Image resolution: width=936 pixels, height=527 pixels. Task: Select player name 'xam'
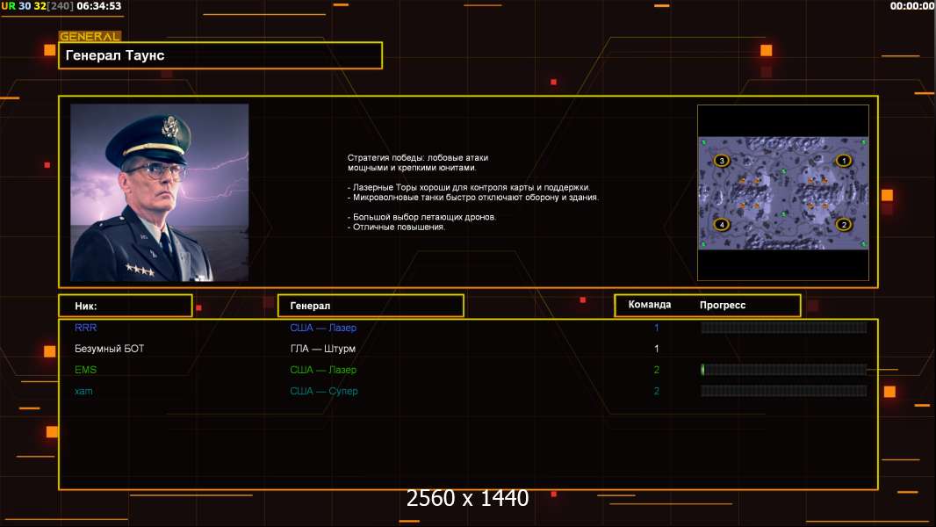(x=83, y=392)
